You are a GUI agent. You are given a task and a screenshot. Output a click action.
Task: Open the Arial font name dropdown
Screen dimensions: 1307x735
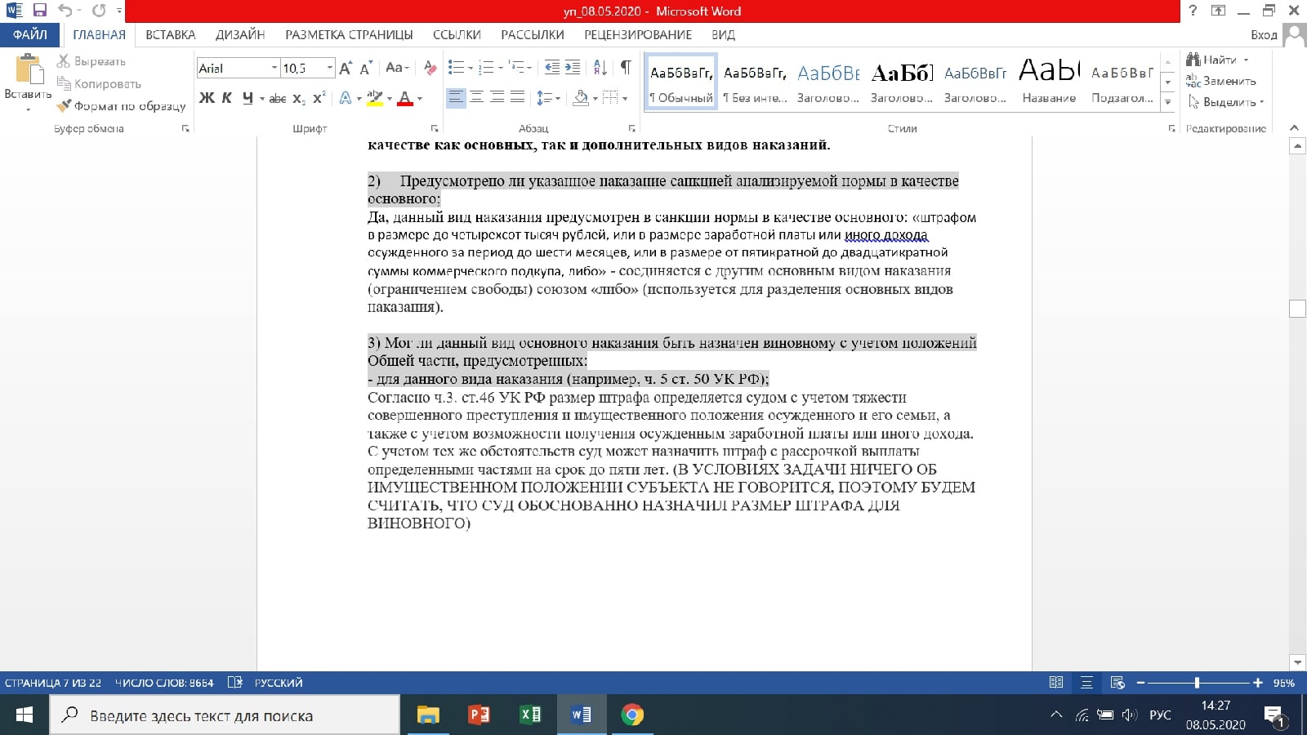(x=274, y=68)
